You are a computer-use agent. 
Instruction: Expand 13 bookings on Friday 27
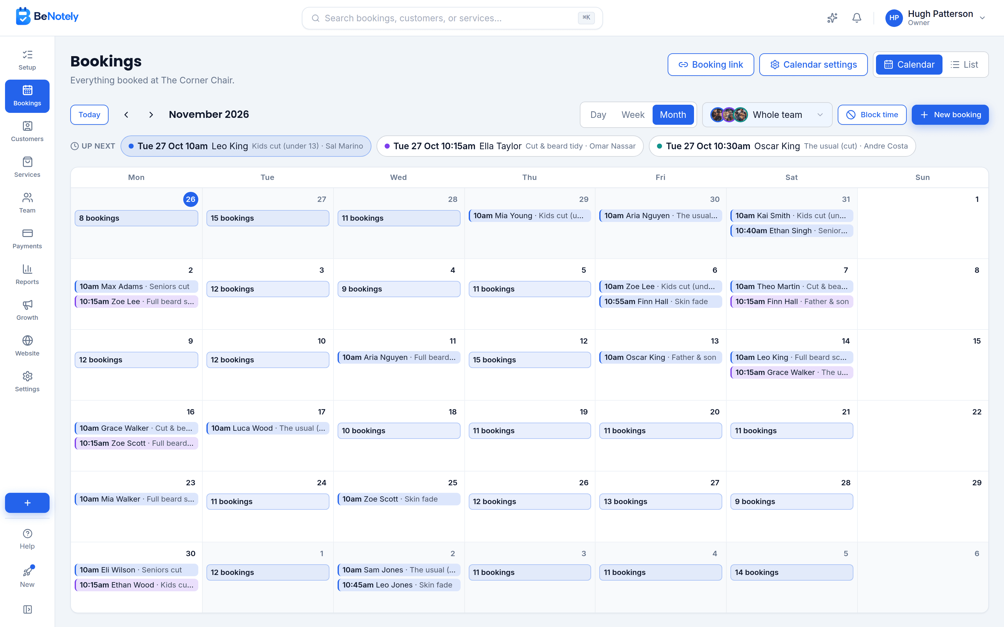tap(660, 501)
